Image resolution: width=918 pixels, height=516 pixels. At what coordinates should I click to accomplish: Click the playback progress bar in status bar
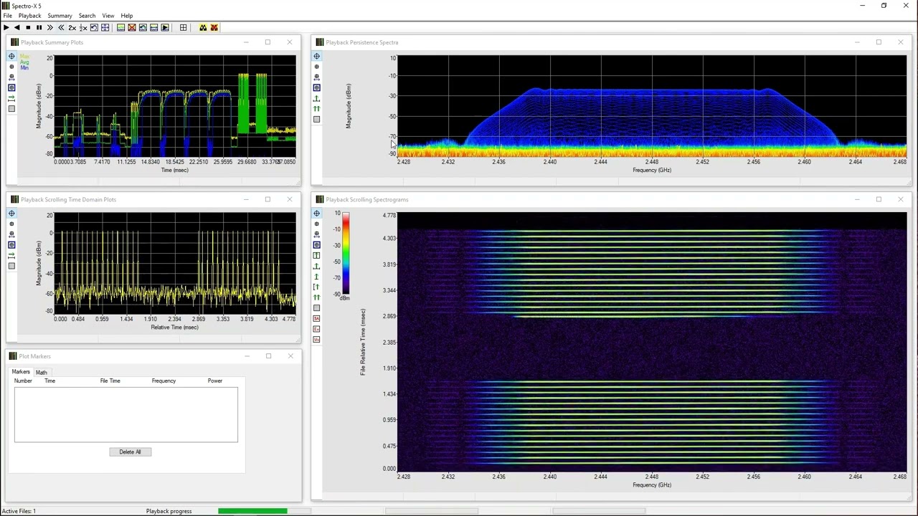click(x=264, y=511)
